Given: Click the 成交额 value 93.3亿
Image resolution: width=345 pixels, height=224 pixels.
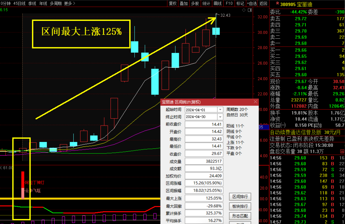Looking at the screenshot, I should (204, 169).
